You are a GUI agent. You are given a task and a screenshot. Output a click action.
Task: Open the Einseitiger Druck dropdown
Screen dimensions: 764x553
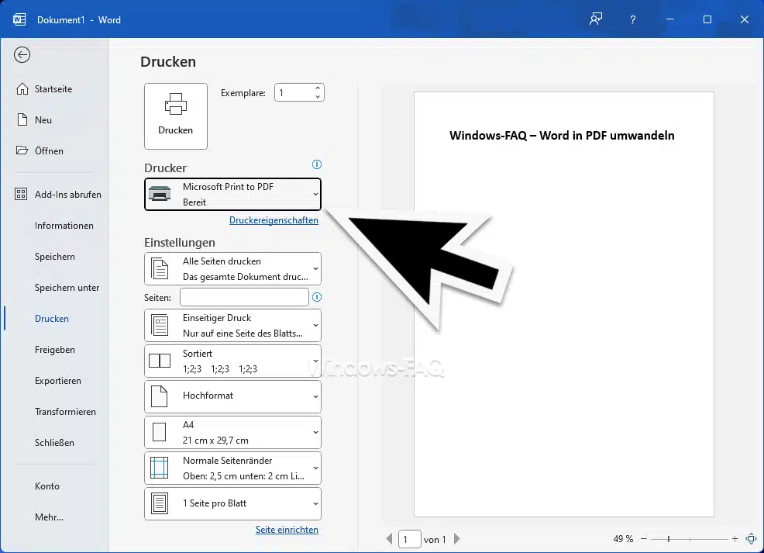(x=233, y=325)
